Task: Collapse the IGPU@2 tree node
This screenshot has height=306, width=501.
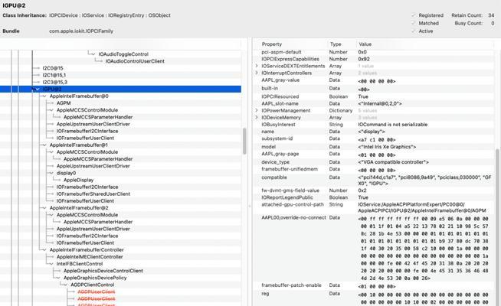Action: (38, 89)
